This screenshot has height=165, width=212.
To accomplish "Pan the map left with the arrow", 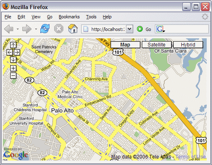I will [9, 52].
